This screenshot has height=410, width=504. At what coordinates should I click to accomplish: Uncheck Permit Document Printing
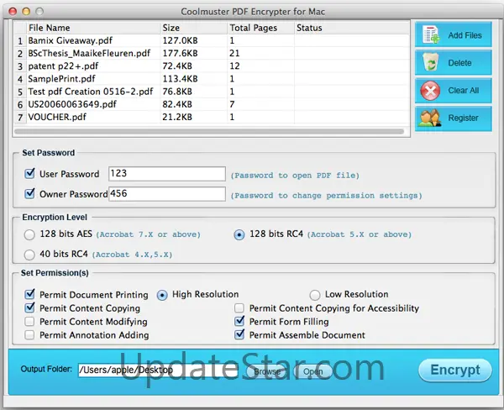coord(29,294)
